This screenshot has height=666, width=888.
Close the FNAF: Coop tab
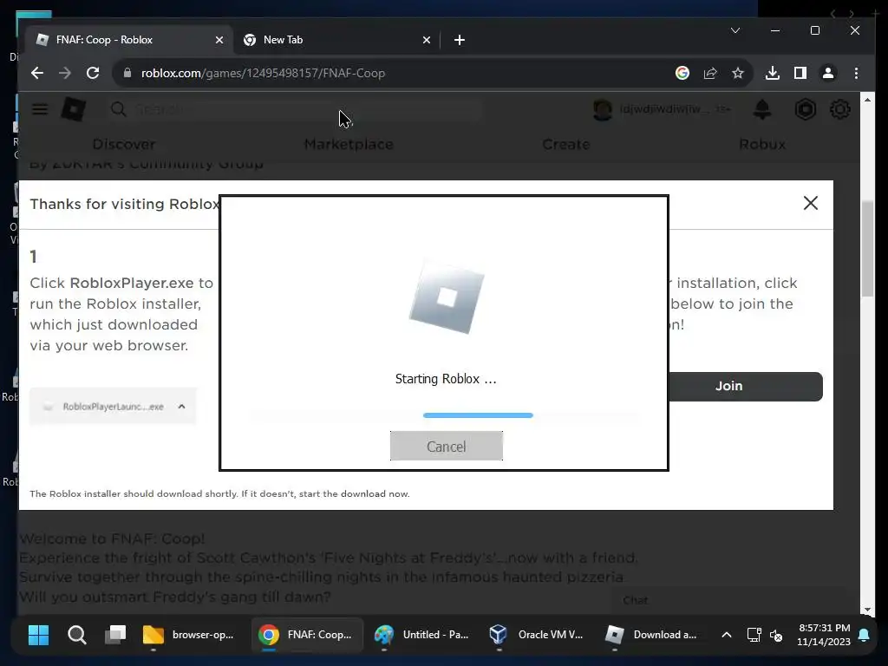click(219, 40)
